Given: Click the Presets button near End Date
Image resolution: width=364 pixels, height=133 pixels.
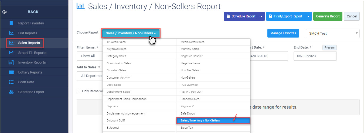Looking at the screenshot, I should (329, 47).
